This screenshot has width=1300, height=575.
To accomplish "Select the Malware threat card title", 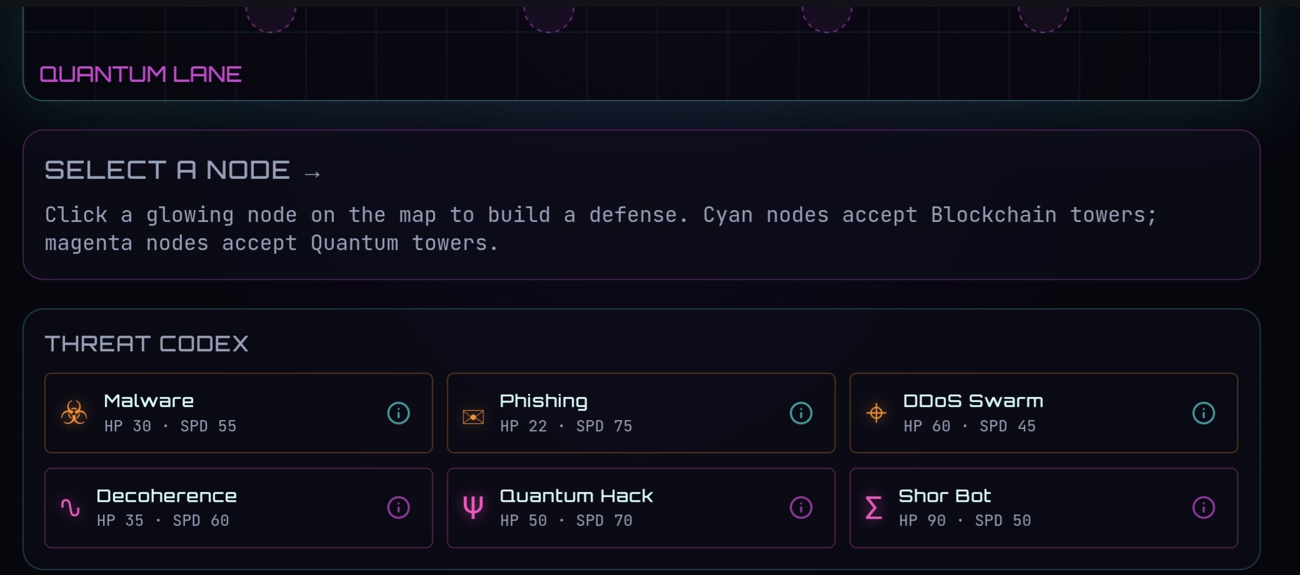I will [x=149, y=401].
